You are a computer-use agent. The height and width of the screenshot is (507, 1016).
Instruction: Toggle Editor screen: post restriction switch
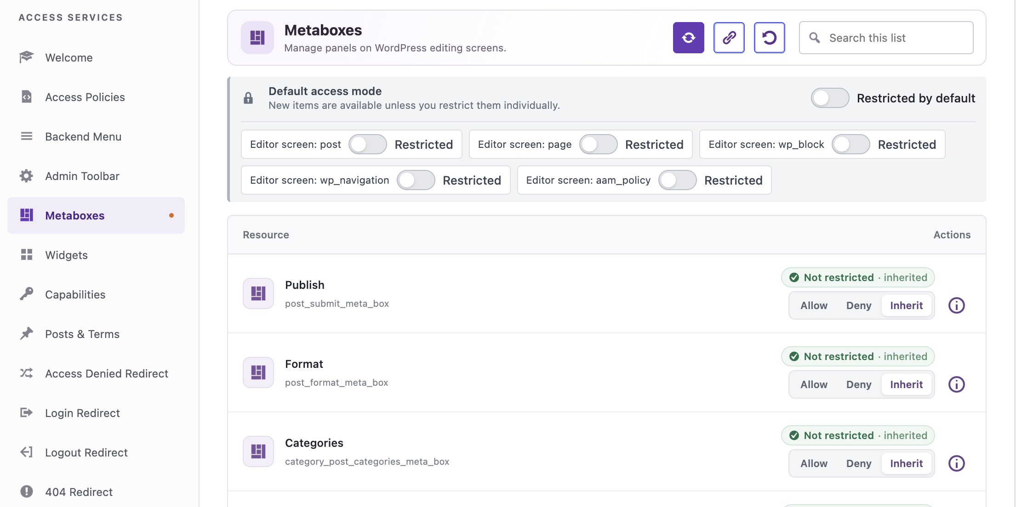[x=367, y=144]
